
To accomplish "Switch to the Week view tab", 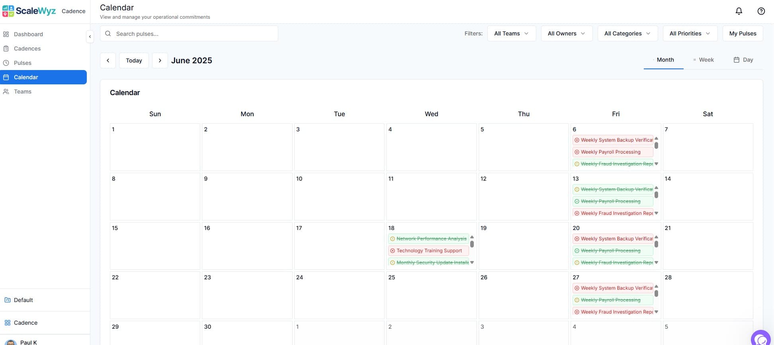I will point(704,60).
